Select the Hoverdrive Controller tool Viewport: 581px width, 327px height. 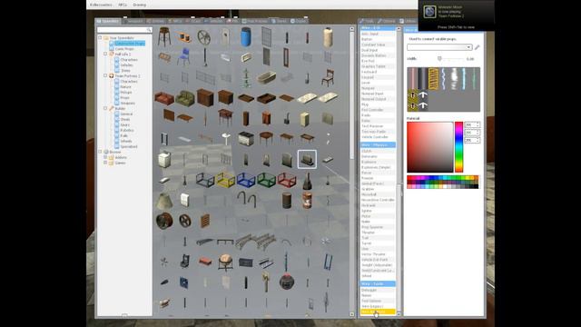point(378,200)
